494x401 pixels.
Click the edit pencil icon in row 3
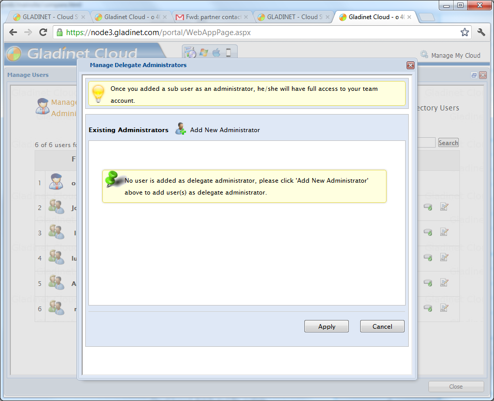(444, 232)
